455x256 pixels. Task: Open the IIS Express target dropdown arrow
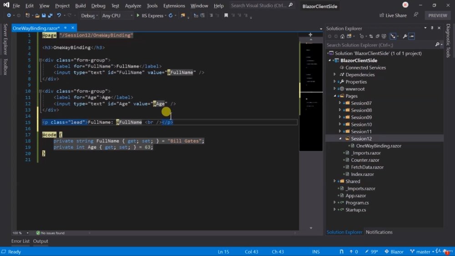[166, 15]
